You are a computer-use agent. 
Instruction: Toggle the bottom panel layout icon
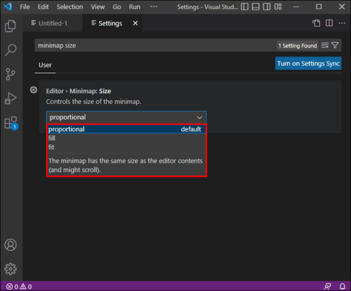256,7
